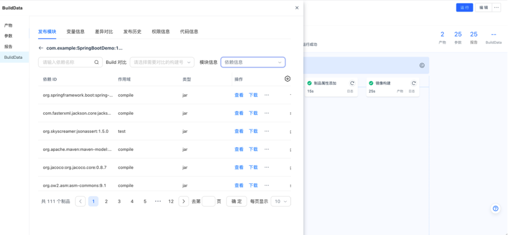The height and width of the screenshot is (235, 508).
Task: Click the 去第 page number input box
Action: (208, 201)
